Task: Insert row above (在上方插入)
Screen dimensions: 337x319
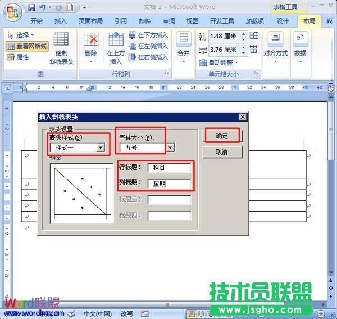Action: [116, 48]
